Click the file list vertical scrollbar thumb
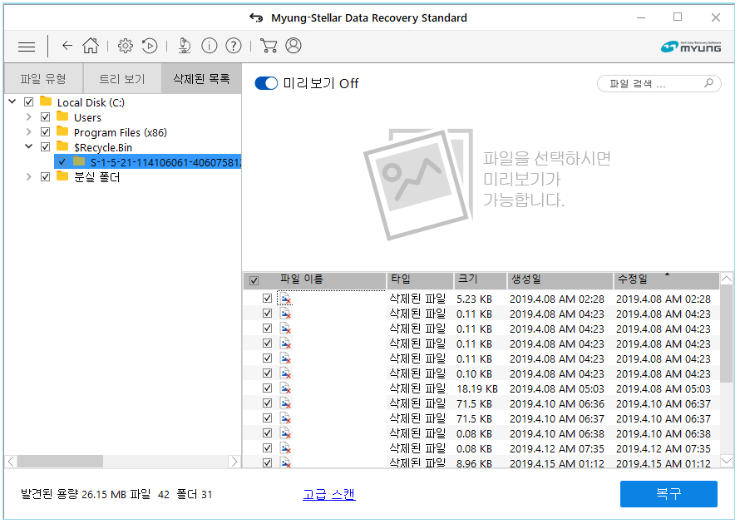This screenshot has height=524, width=740. click(x=727, y=334)
